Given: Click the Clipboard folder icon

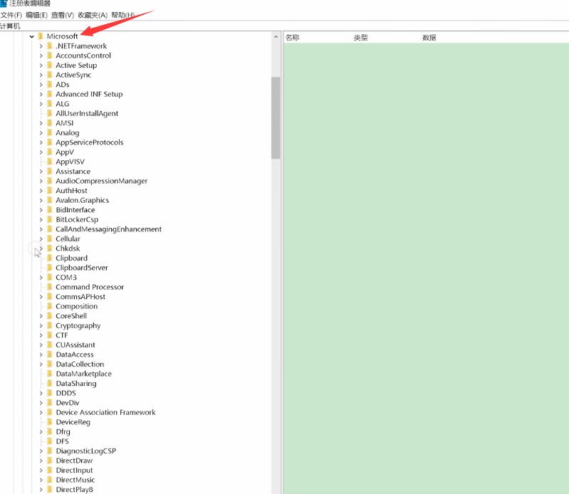Looking at the screenshot, I should (x=50, y=258).
